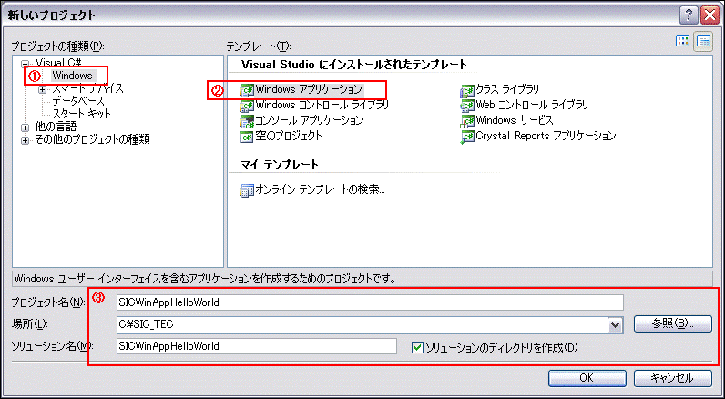Select Crystal Reports アプリケーション label

click(x=546, y=136)
